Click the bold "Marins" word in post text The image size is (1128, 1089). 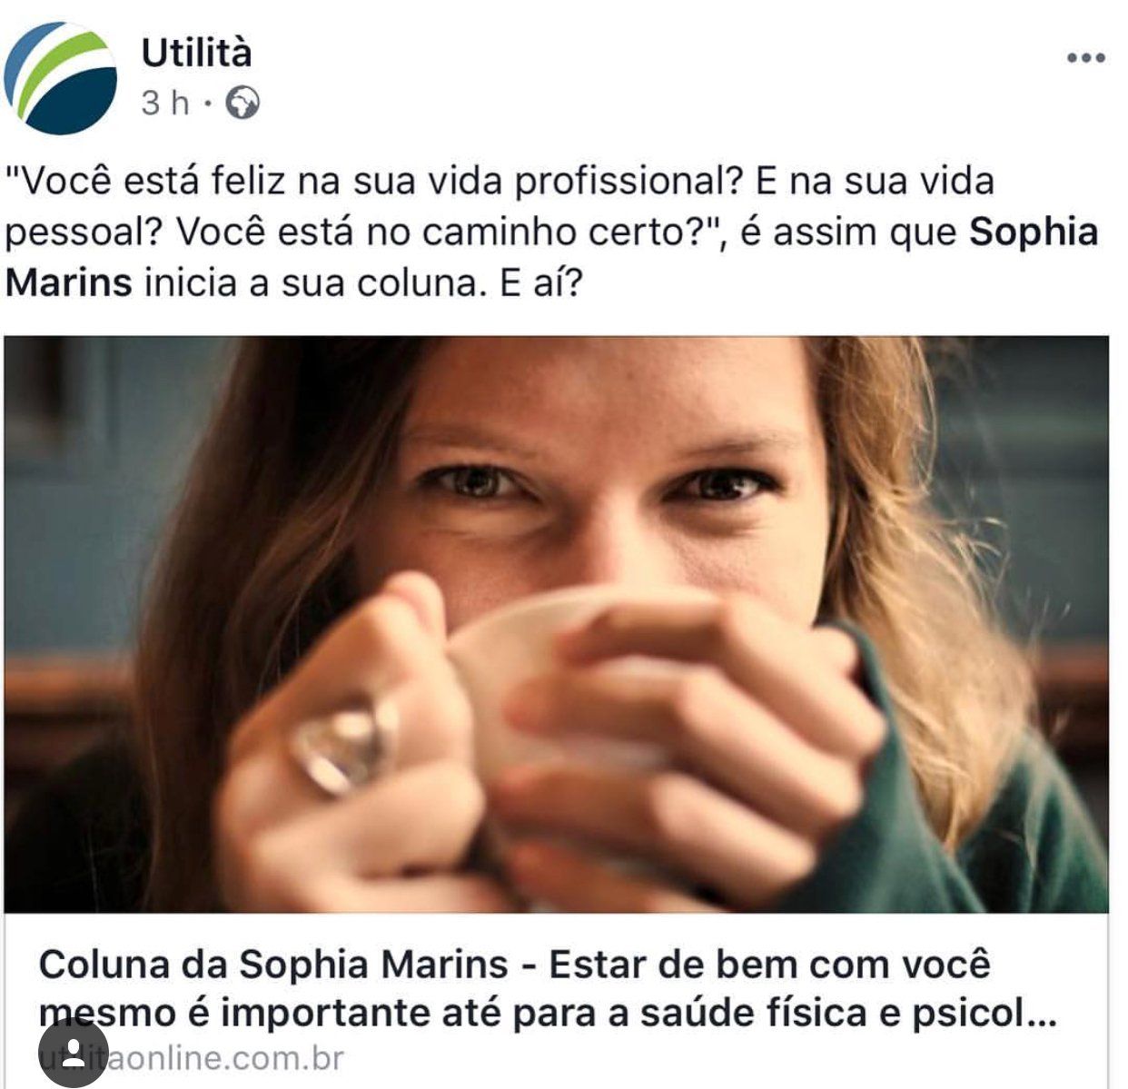[69, 282]
